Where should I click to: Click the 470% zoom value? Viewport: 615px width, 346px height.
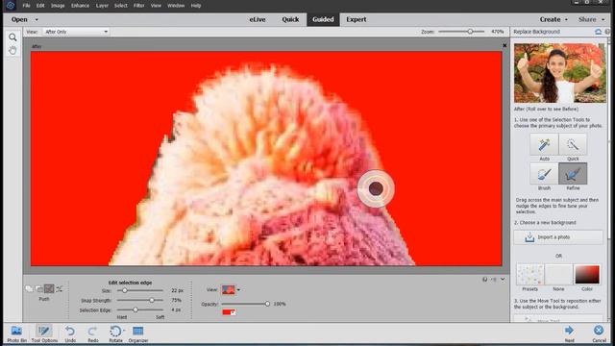tap(498, 32)
